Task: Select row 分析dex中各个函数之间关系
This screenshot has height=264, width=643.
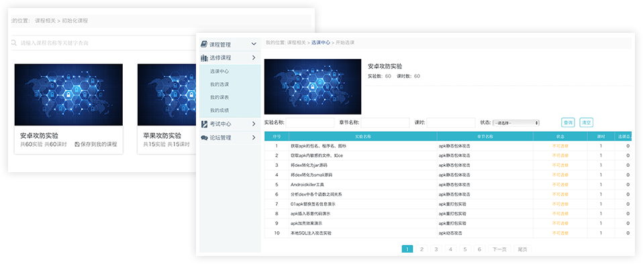Action: pos(448,194)
